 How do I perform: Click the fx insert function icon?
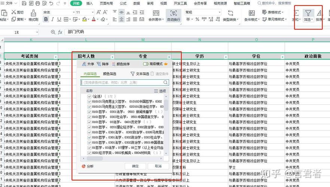click(x=60, y=32)
